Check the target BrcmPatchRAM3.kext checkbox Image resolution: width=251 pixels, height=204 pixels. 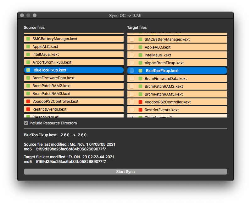coord(132,94)
